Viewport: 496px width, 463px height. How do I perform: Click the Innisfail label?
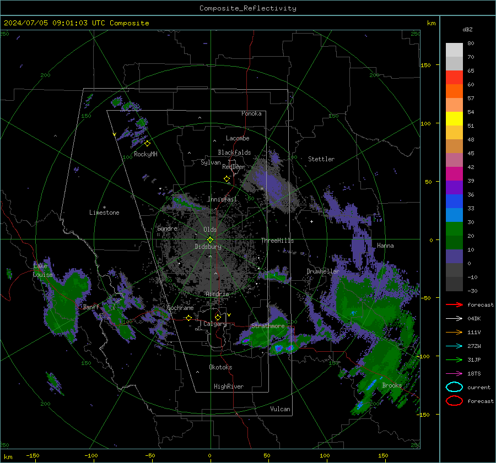click(222, 199)
